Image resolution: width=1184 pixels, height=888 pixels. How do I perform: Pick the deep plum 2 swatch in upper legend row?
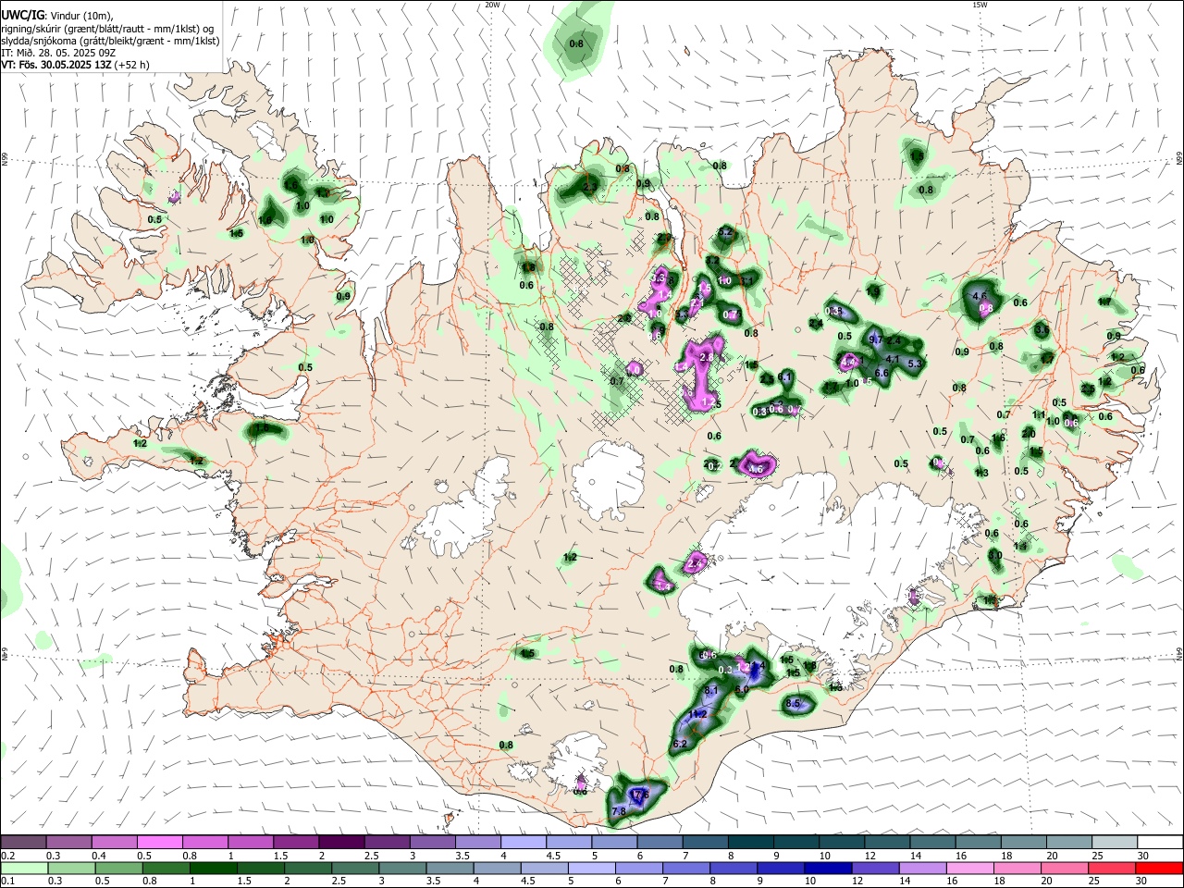341,842
